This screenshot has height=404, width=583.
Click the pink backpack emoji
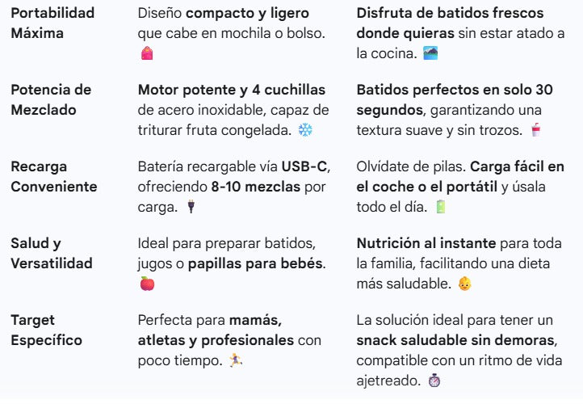[147, 53]
